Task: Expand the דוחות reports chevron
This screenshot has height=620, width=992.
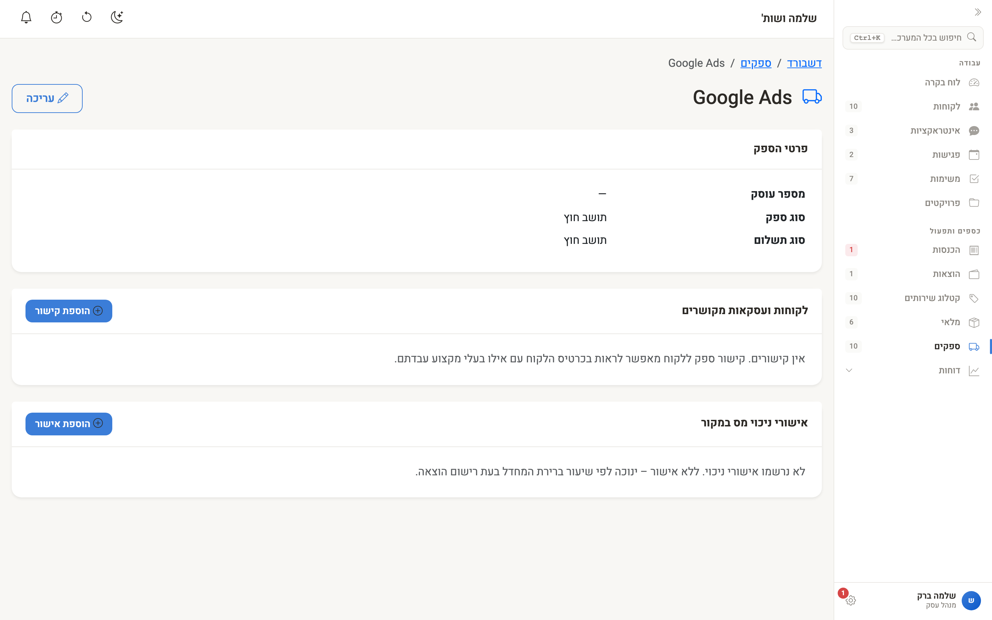Action: click(849, 370)
